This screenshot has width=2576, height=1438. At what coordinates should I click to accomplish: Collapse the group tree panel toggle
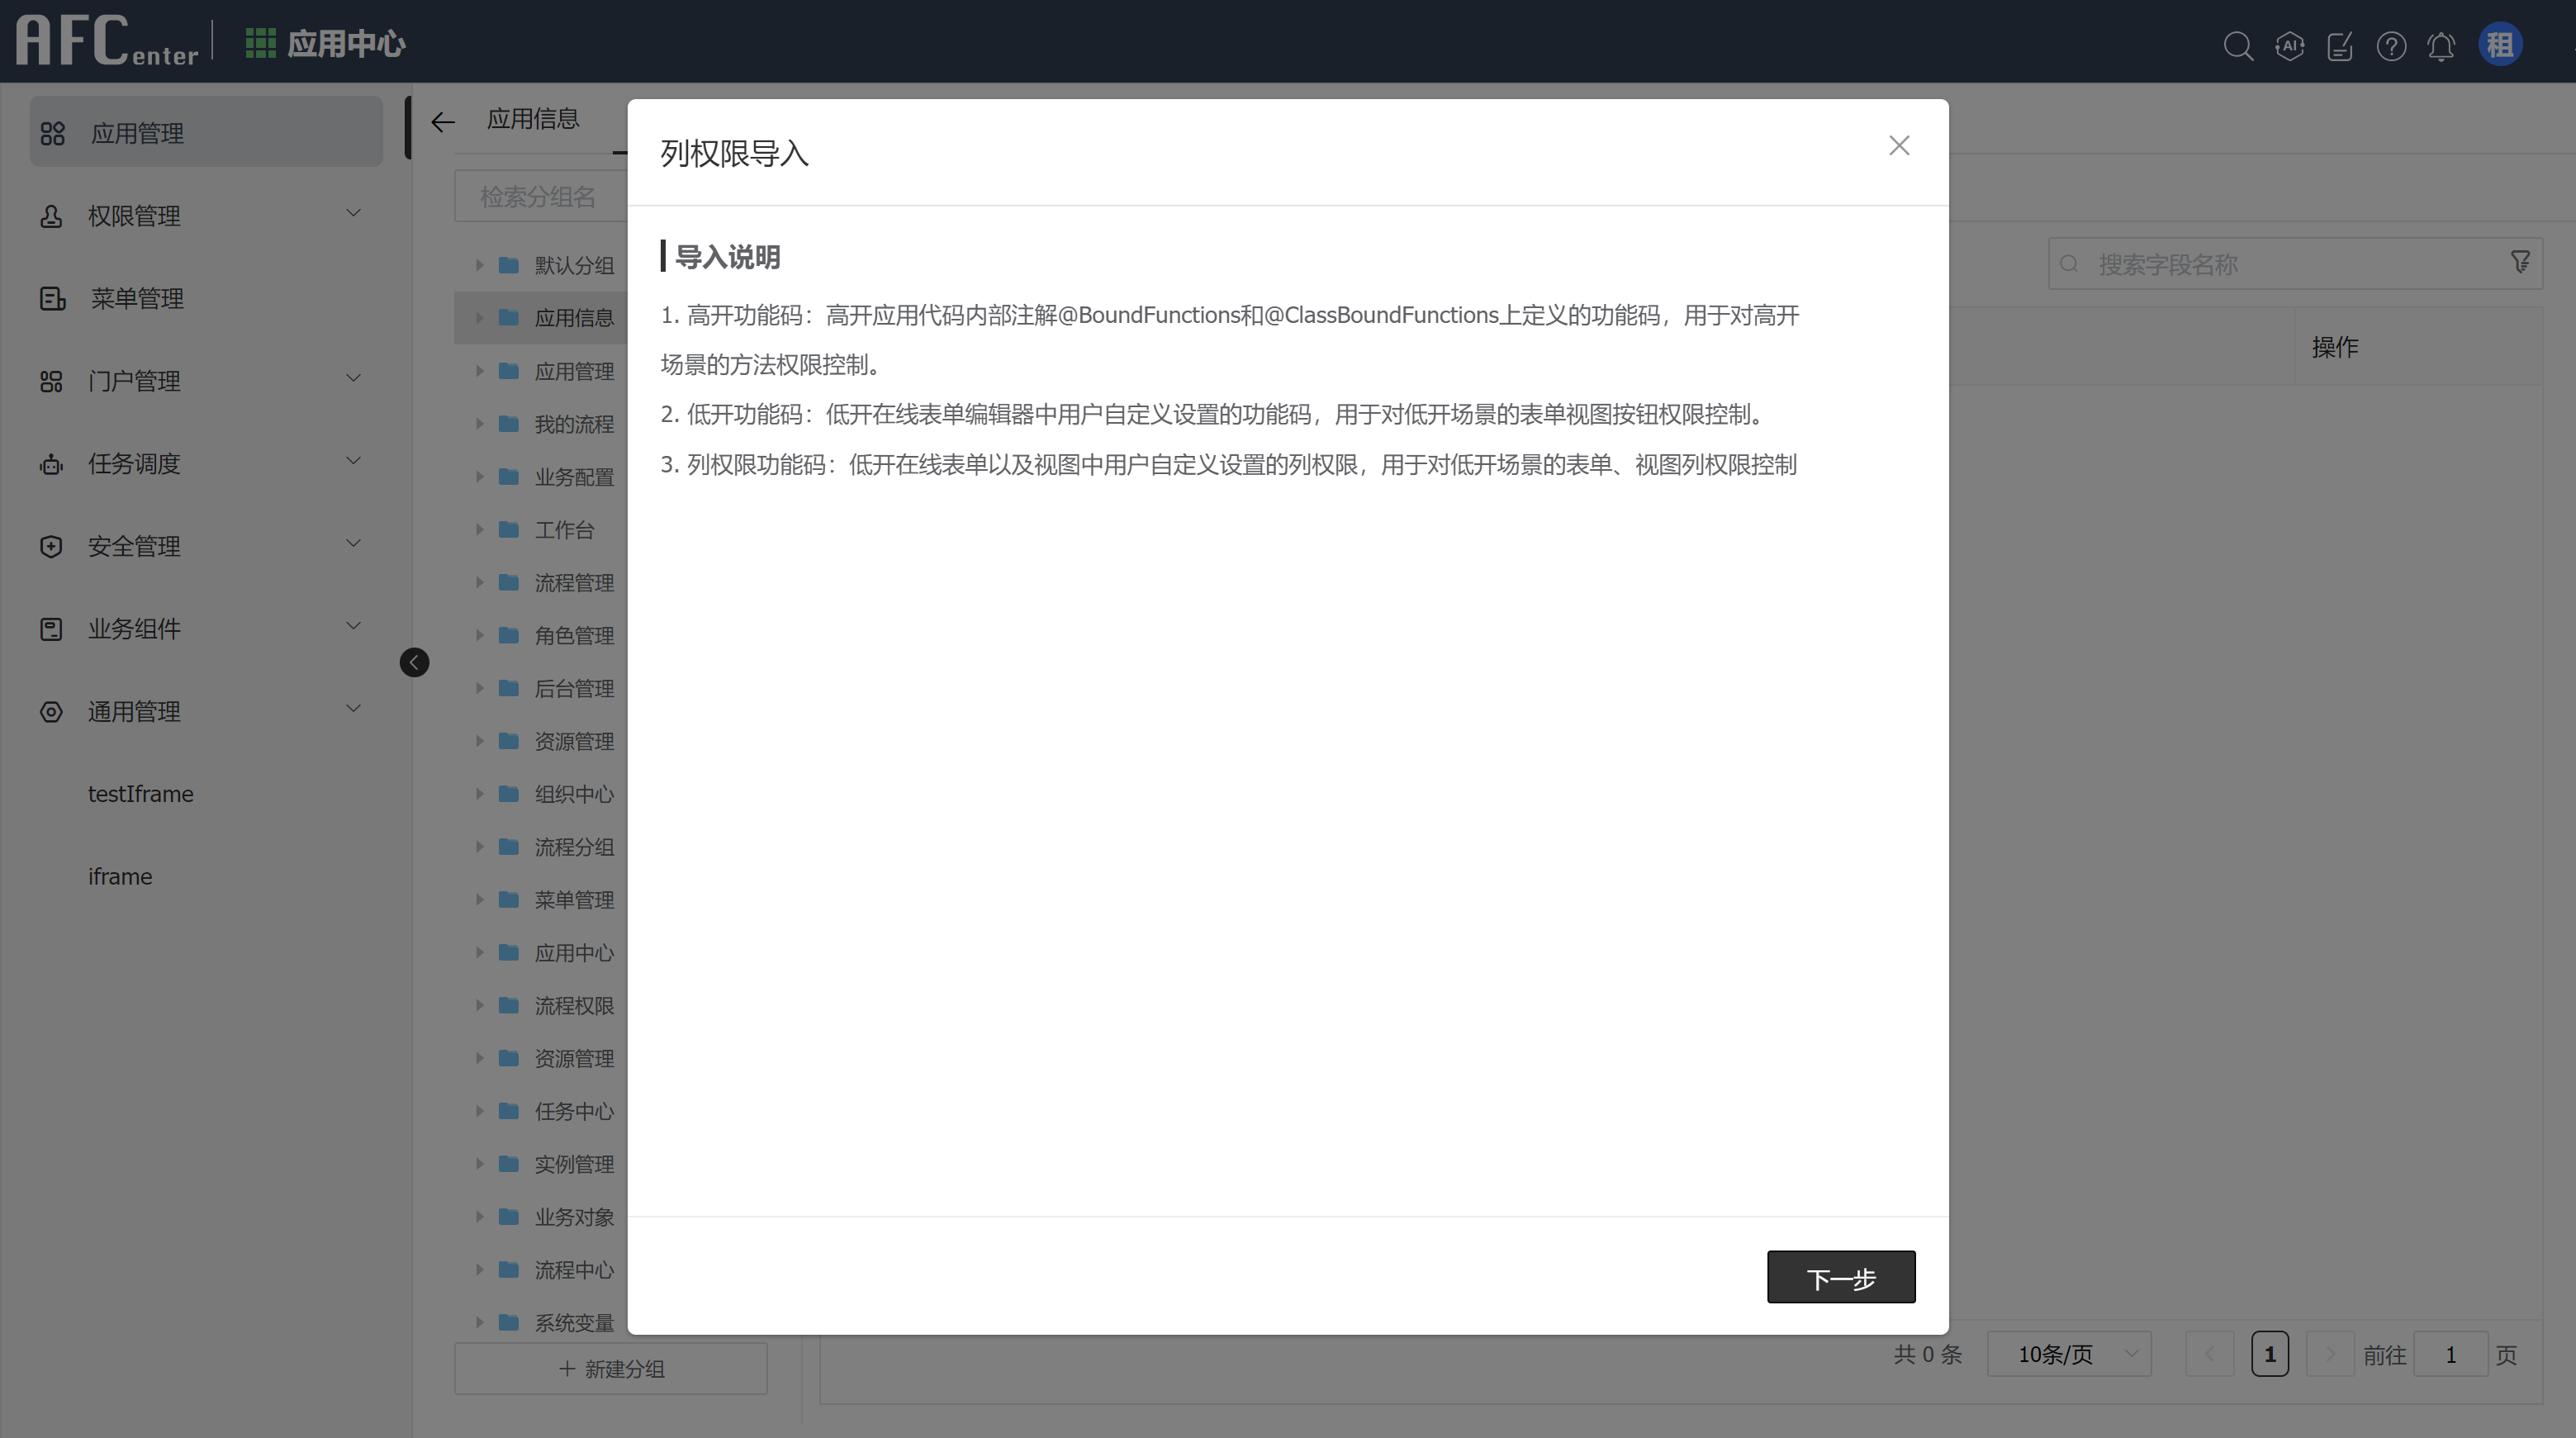(x=414, y=662)
